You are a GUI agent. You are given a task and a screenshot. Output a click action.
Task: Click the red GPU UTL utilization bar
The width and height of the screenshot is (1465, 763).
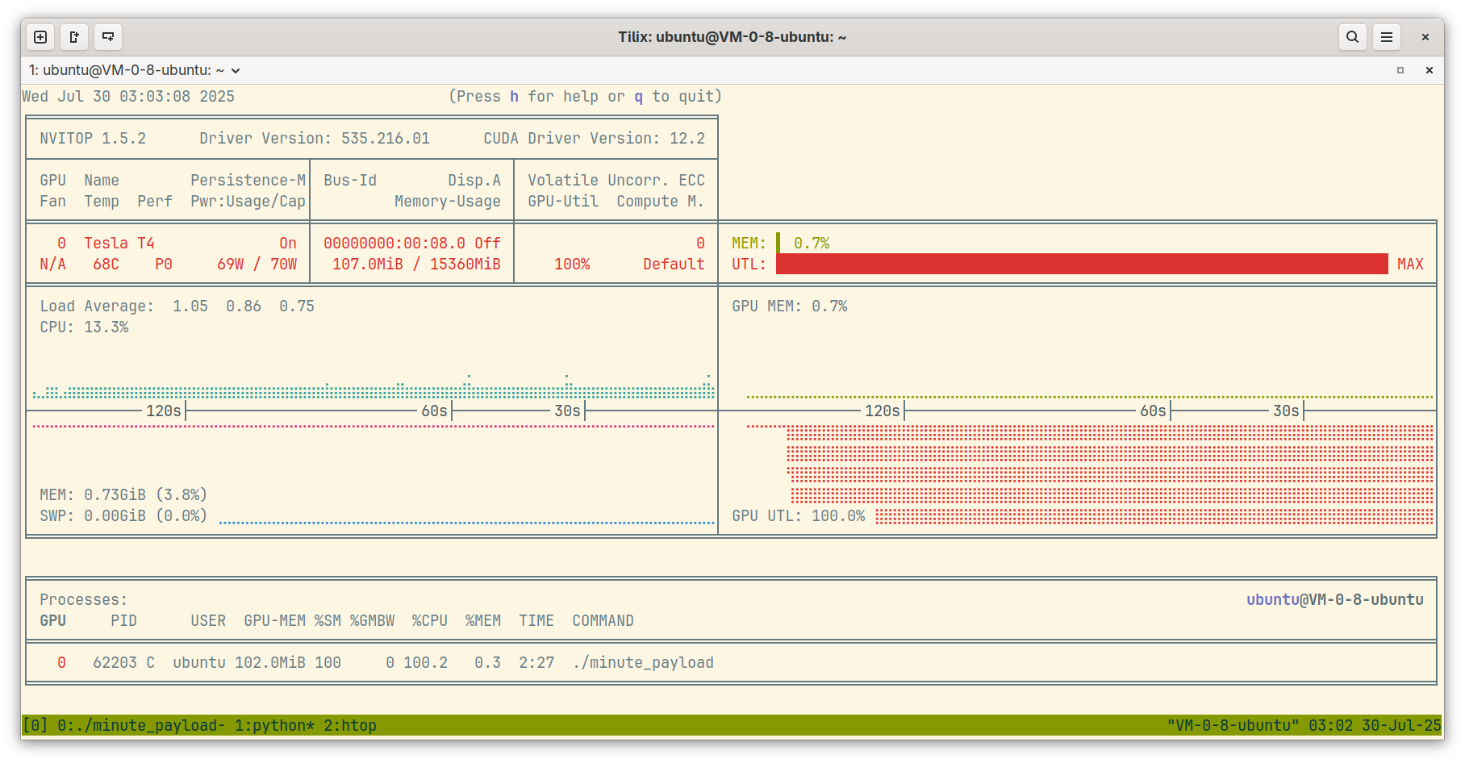[1081, 264]
